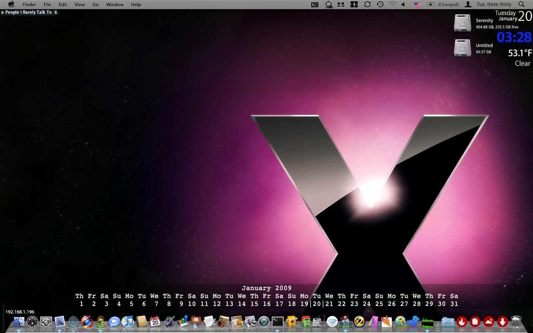The width and height of the screenshot is (533, 333).
Task: Open the Wi-Fi AirPort status menu
Action: [392, 5]
